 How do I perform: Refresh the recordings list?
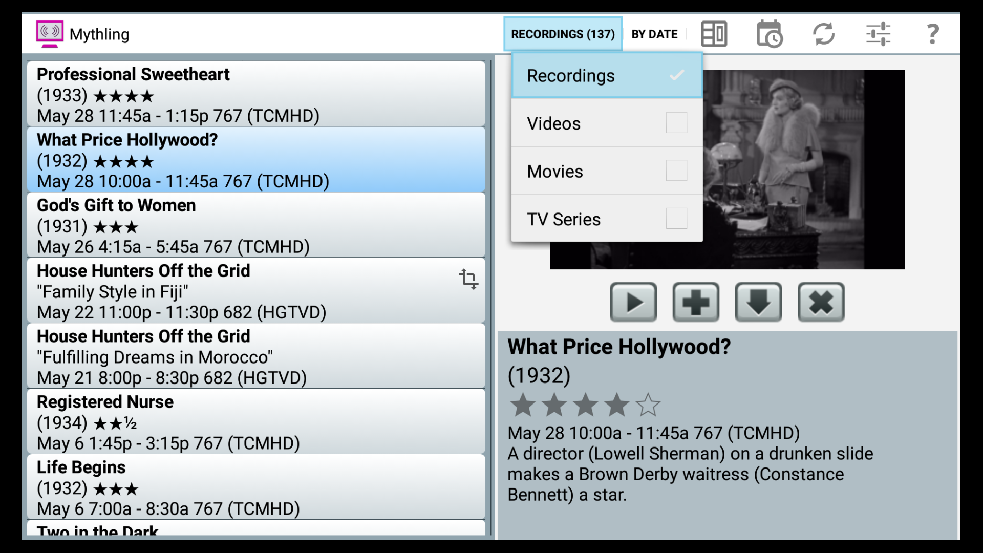click(824, 34)
